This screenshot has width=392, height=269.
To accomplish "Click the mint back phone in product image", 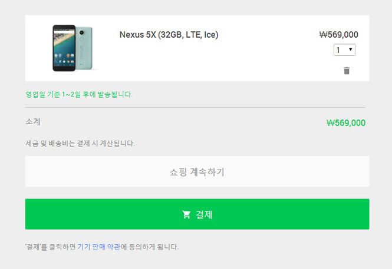I will (84, 48).
